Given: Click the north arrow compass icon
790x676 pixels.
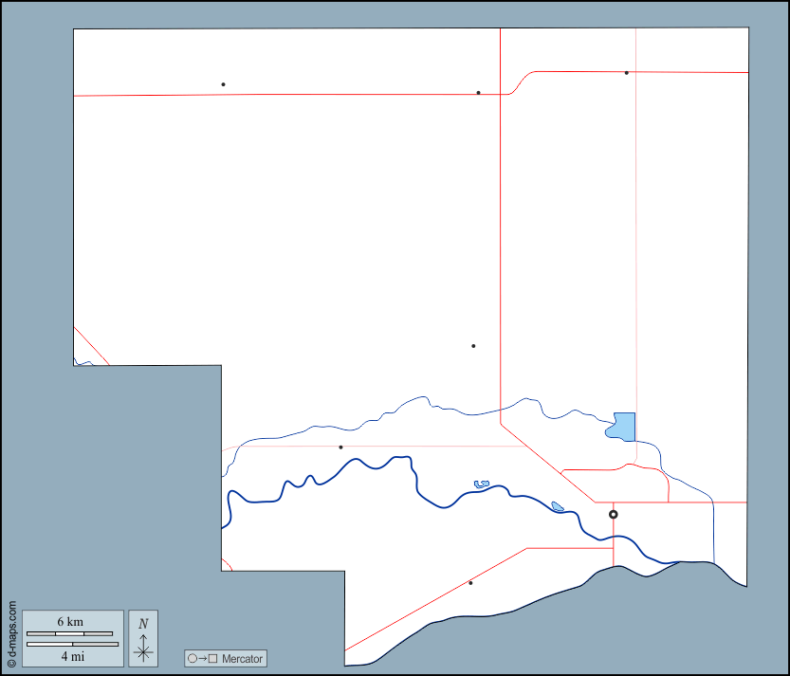Looking at the screenshot, I should [x=143, y=647].
